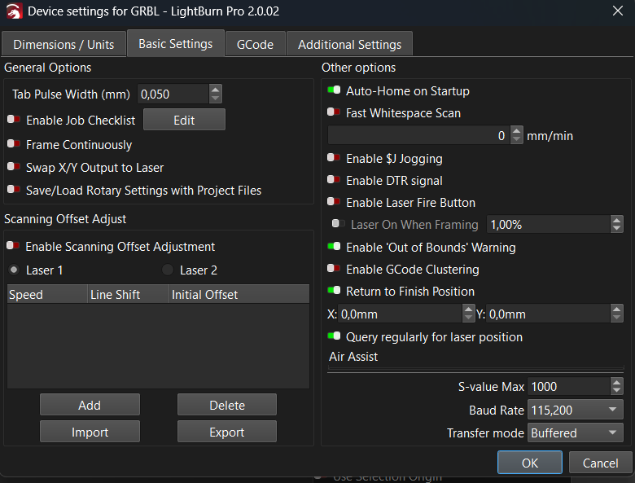Screen dimensions: 635x483
Task: Click the LightBurn app logo icon
Action: coord(14,11)
